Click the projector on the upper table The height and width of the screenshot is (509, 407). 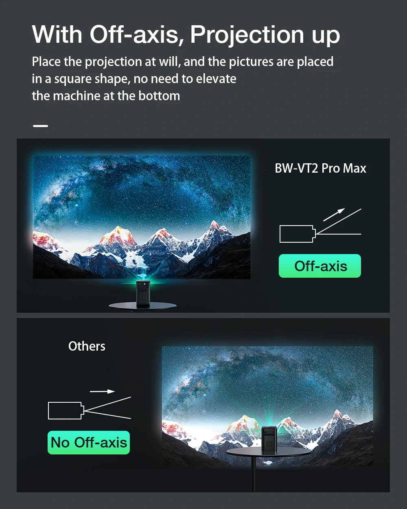pyautogui.click(x=143, y=292)
